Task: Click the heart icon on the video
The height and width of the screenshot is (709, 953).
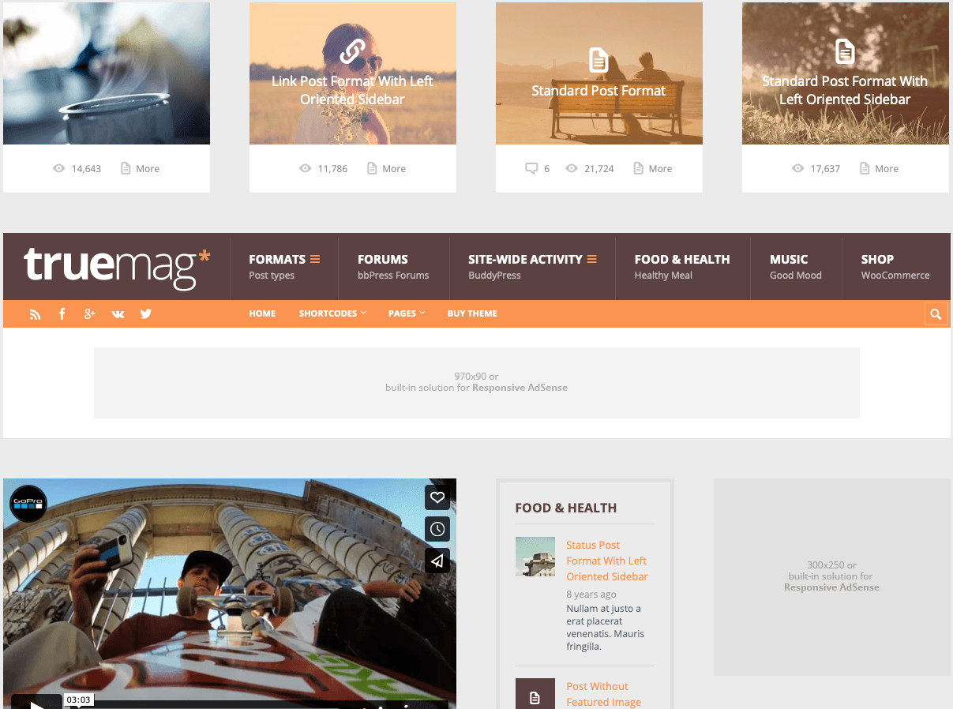Action: coord(437,497)
